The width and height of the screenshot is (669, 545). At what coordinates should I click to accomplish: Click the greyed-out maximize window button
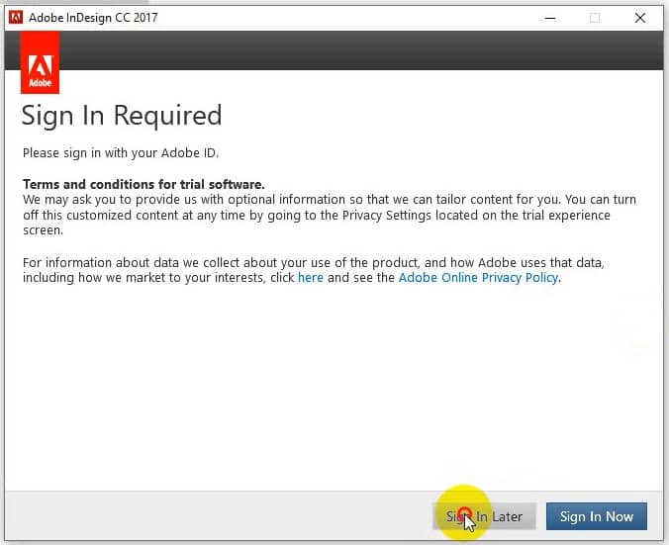595,18
